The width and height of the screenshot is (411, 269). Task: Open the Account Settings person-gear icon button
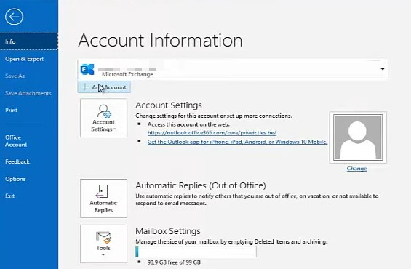[x=103, y=118]
